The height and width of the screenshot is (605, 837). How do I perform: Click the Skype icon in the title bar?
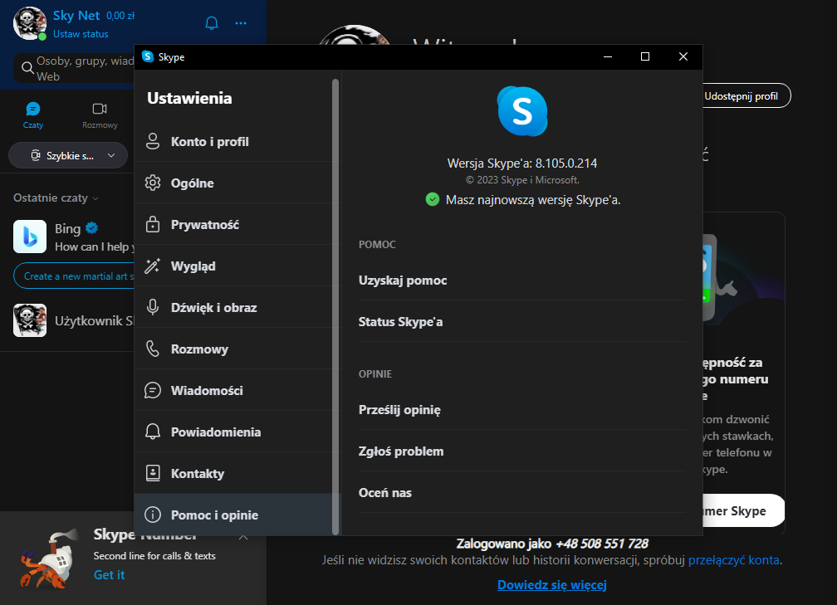coord(148,56)
